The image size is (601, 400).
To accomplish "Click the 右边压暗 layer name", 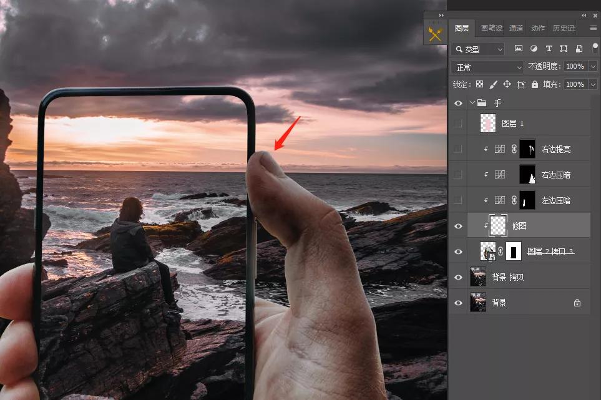I will 556,175.
